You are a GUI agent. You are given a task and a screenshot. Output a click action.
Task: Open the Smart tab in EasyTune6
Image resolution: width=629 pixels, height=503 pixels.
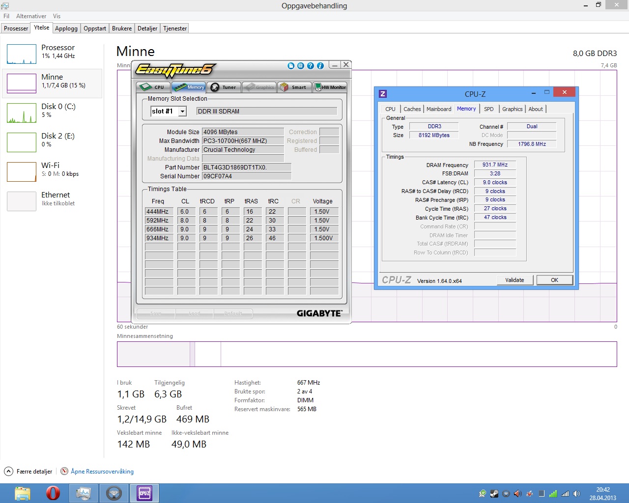(294, 87)
